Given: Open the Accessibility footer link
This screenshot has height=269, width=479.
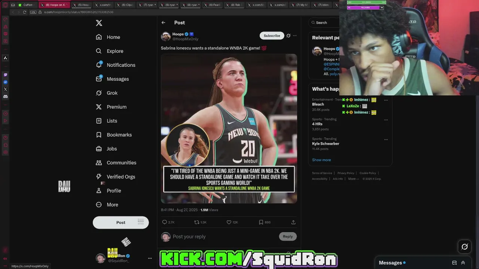Looking at the screenshot, I should [x=320, y=179].
